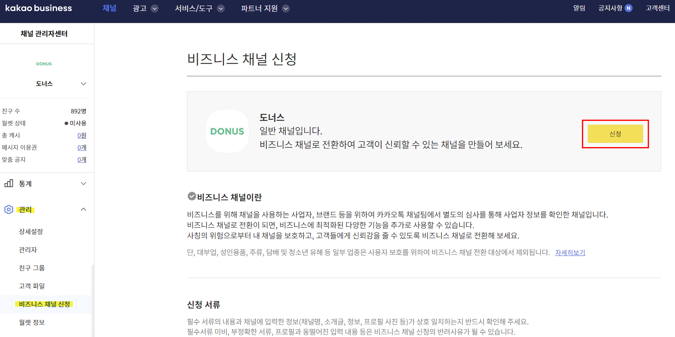Expand the 서비스/도구 dropdown chevron
This screenshot has width=675, height=337.
221,9
